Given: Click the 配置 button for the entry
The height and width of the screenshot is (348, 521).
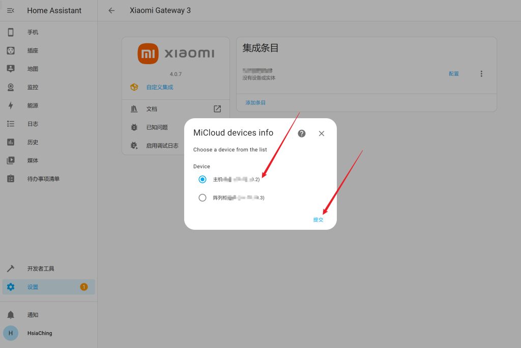Looking at the screenshot, I should pos(453,74).
